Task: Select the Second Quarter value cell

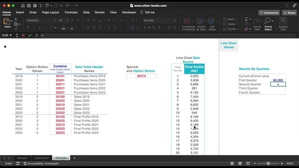Action: (x=278, y=84)
